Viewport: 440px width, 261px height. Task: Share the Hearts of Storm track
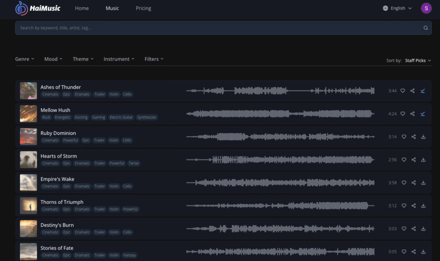[414, 160]
